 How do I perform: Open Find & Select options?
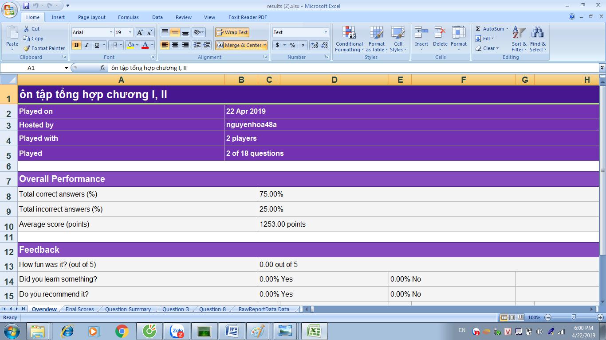(x=538, y=39)
